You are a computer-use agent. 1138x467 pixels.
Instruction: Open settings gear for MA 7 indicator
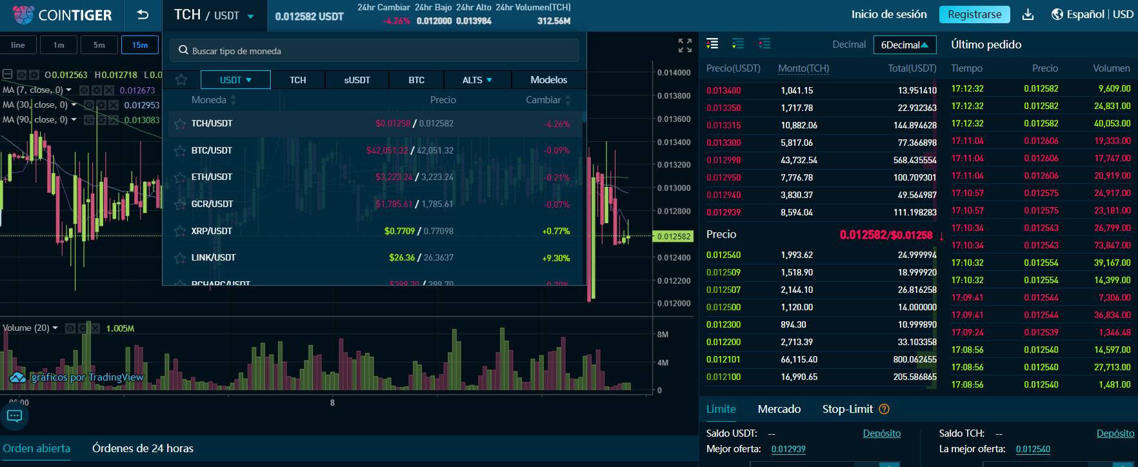click(97, 90)
